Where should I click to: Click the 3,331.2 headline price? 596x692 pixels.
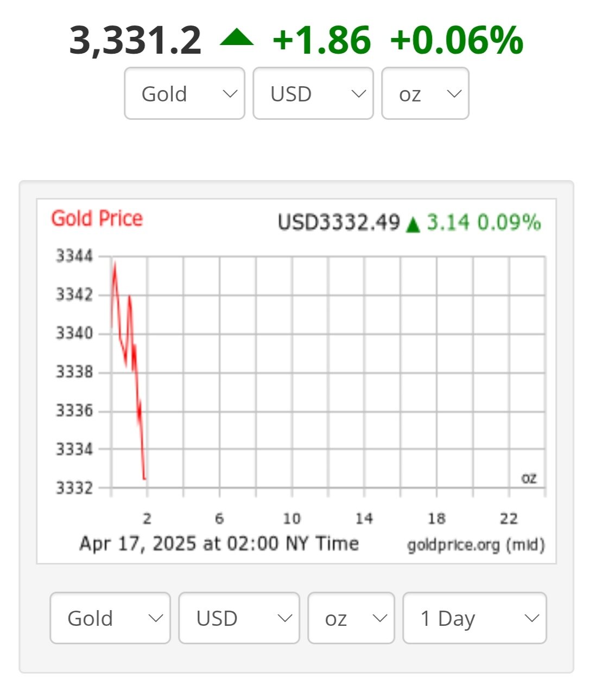click(135, 41)
